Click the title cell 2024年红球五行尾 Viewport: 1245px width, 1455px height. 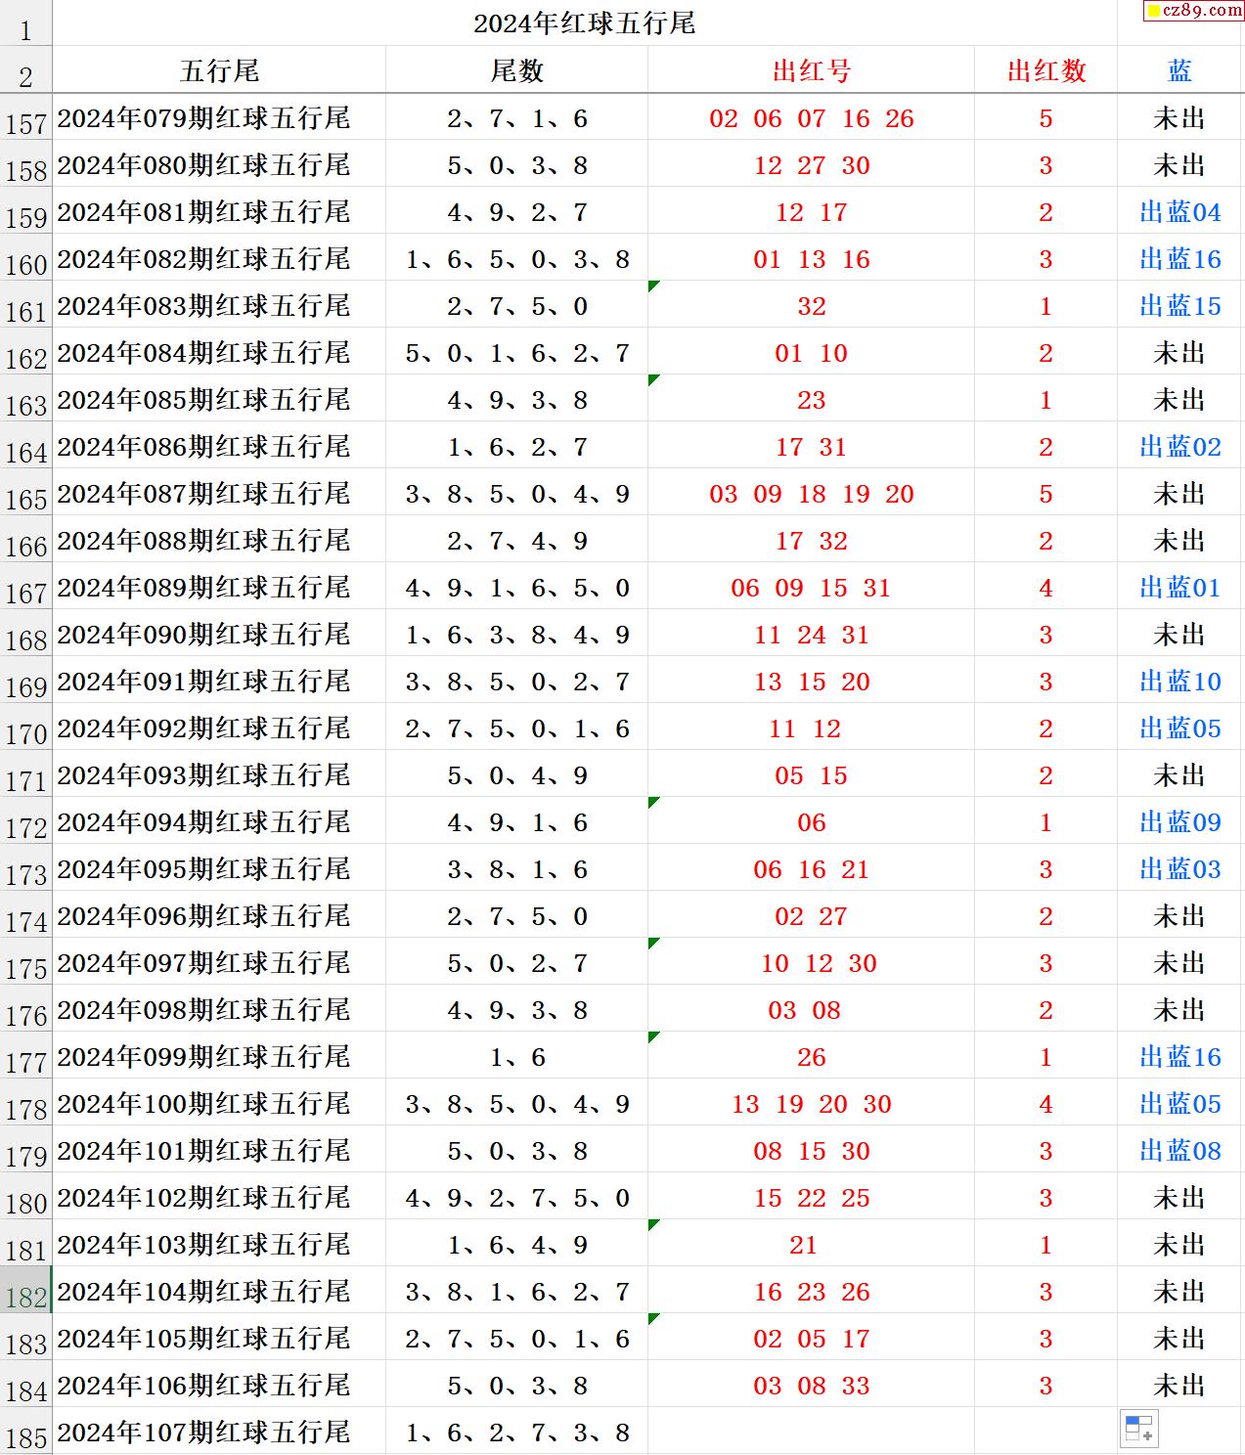point(584,23)
